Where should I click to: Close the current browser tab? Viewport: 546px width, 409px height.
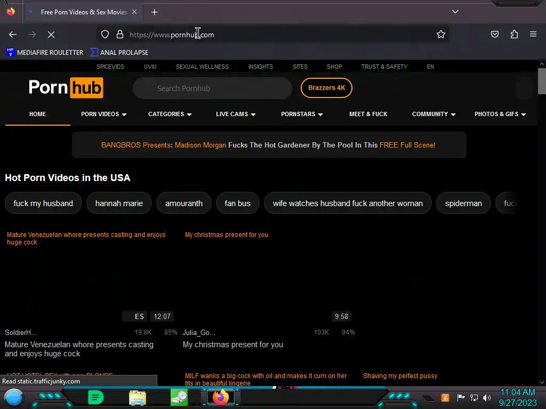[134, 12]
